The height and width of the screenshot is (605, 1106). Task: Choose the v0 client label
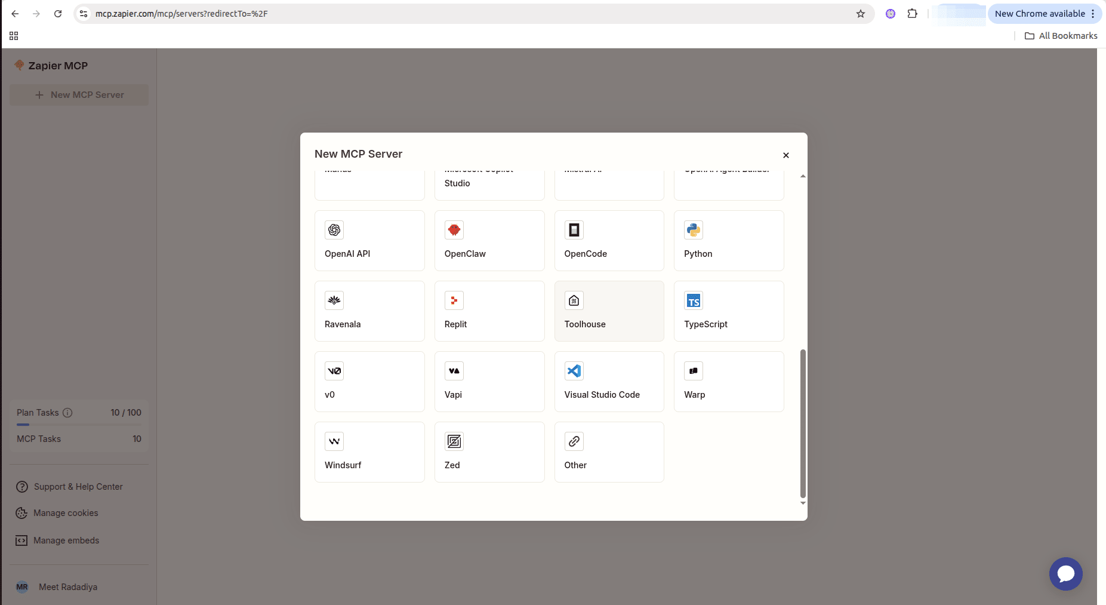[329, 395]
